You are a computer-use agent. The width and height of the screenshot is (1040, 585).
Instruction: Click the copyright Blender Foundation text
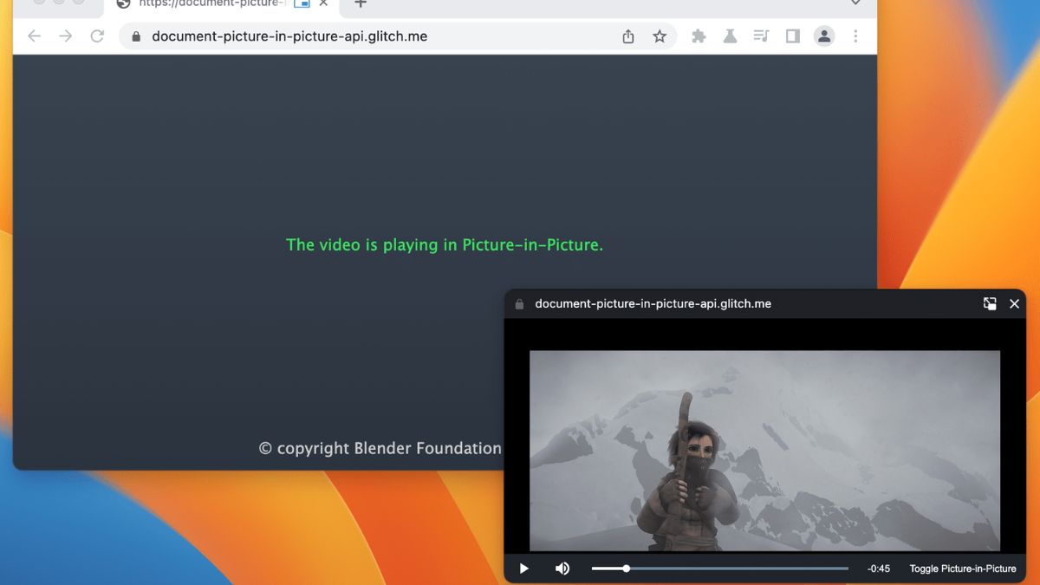click(380, 448)
